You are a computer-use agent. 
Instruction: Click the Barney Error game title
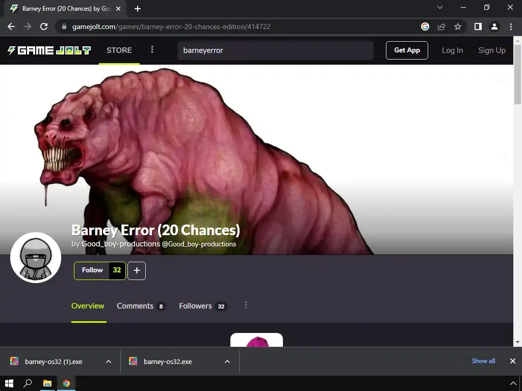pyautogui.click(x=155, y=230)
